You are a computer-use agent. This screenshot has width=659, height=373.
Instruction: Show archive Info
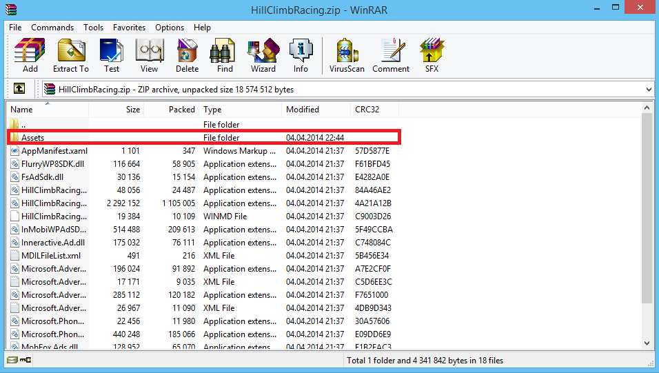(301, 55)
